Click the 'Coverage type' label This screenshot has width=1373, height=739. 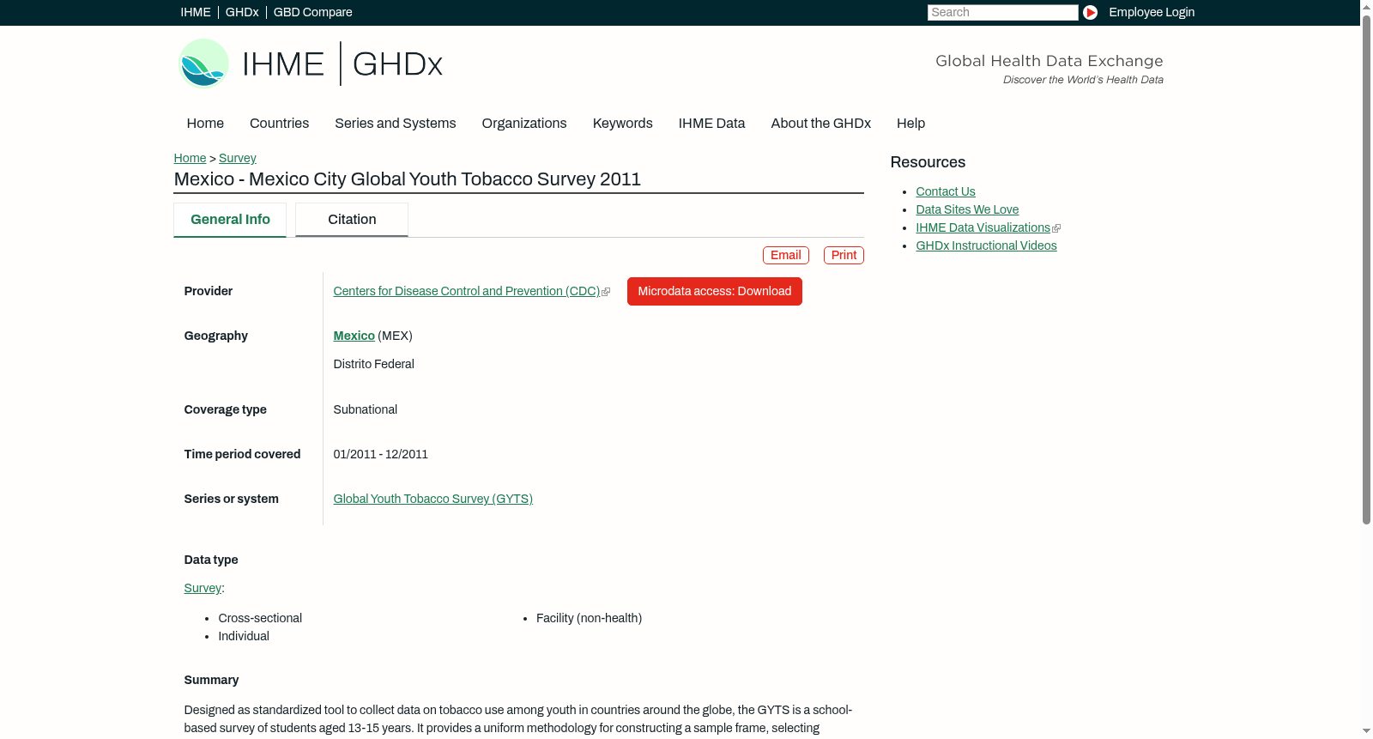(226, 410)
